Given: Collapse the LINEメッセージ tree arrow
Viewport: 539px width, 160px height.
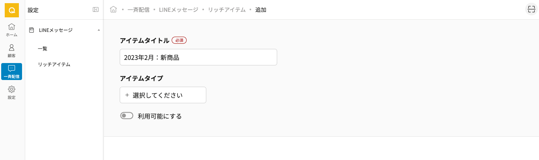Looking at the screenshot, I should 98,30.
